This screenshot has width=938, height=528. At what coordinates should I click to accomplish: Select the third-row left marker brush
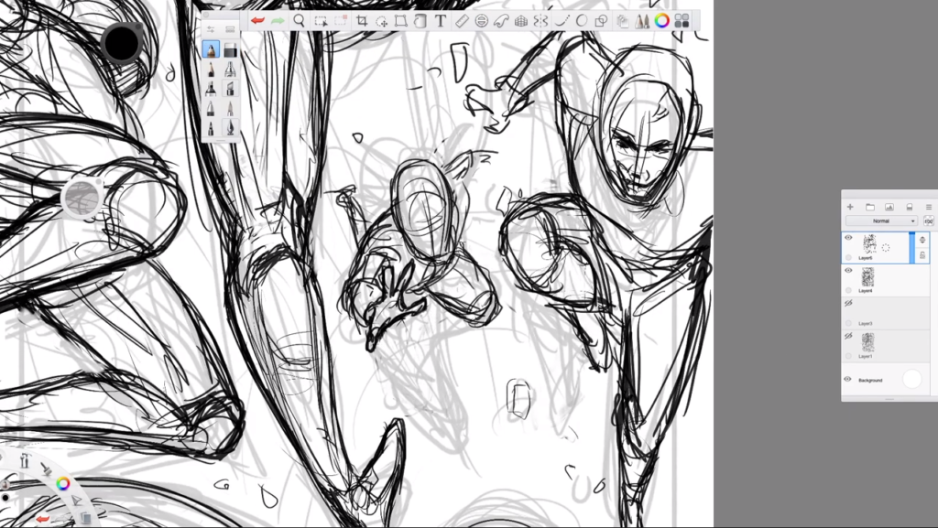click(211, 89)
